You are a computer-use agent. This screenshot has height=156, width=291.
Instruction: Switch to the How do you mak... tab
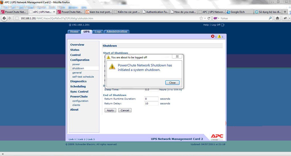(183, 12)
